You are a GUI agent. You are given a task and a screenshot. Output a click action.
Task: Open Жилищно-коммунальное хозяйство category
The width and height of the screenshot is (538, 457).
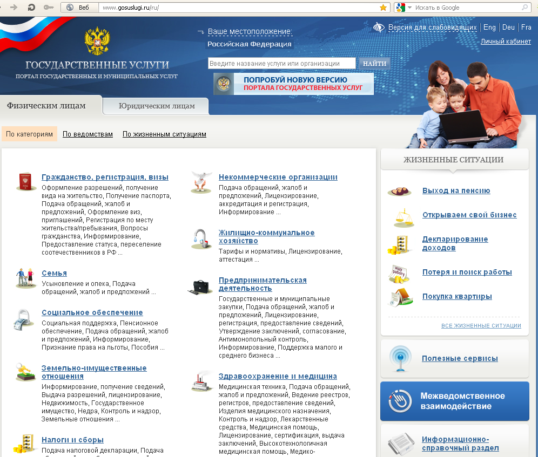coord(267,236)
